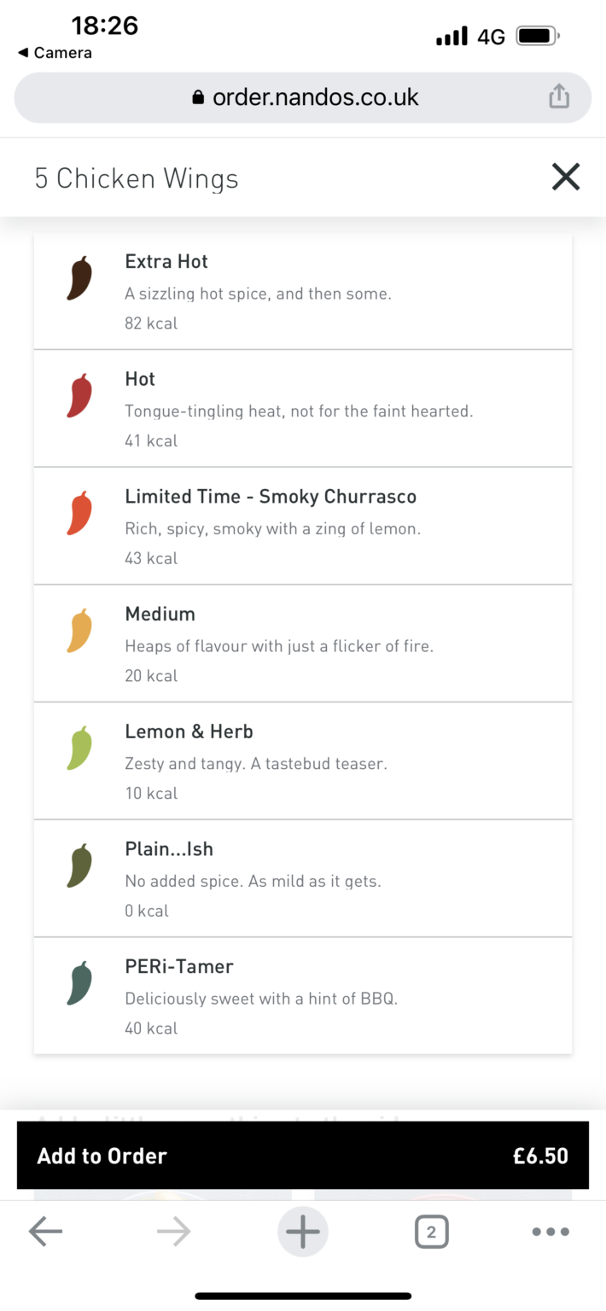
Task: Open the tab switcher showing 2 tabs
Action: 431,1232
